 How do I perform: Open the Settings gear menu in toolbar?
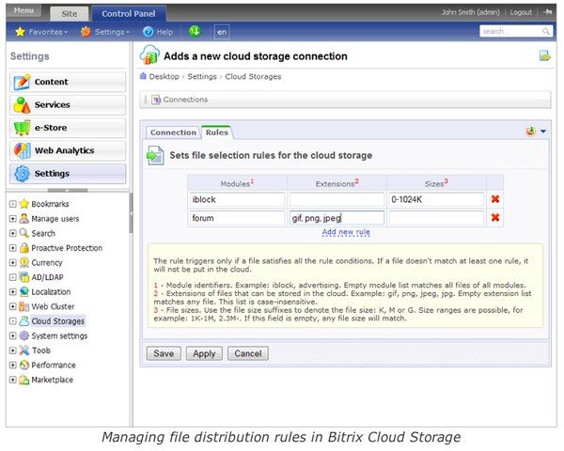click(104, 32)
